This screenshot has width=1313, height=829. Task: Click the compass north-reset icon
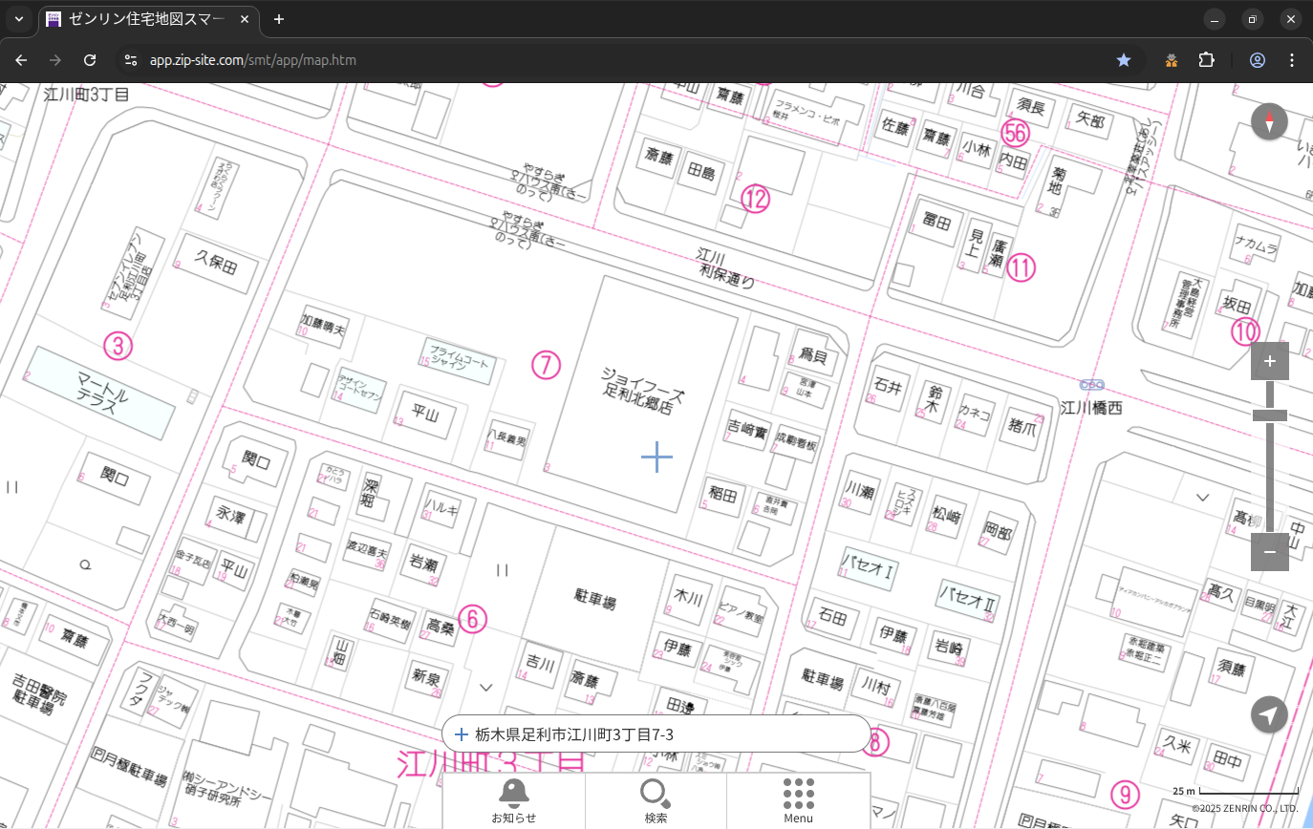coord(1269,122)
